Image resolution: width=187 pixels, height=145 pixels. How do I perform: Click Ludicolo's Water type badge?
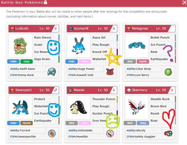pos(13,61)
